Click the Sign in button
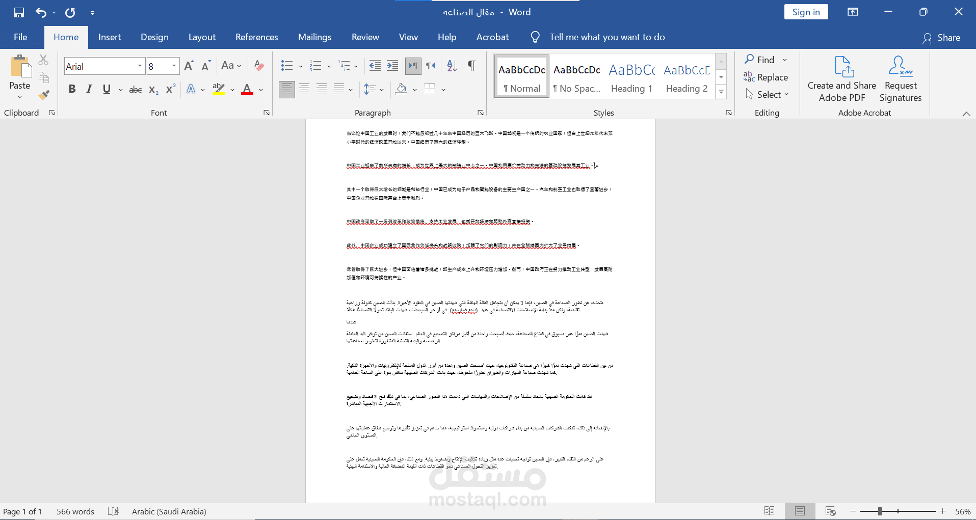Screen dimensions: 976x520 (x=806, y=12)
